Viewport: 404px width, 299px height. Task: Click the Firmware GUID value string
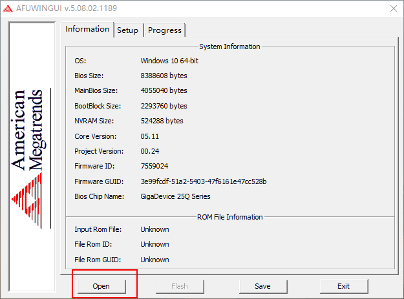point(204,181)
